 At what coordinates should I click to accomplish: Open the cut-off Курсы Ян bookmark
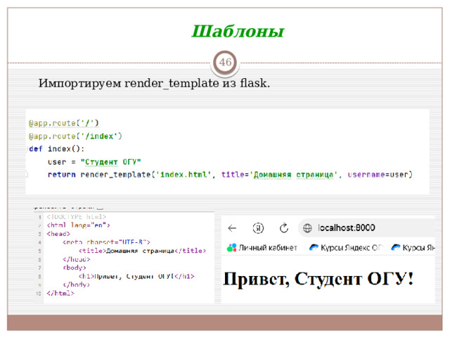point(413,247)
